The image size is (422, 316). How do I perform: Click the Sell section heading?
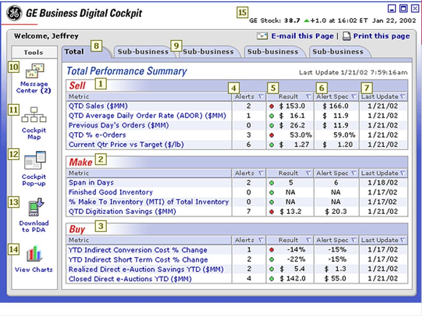77,86
